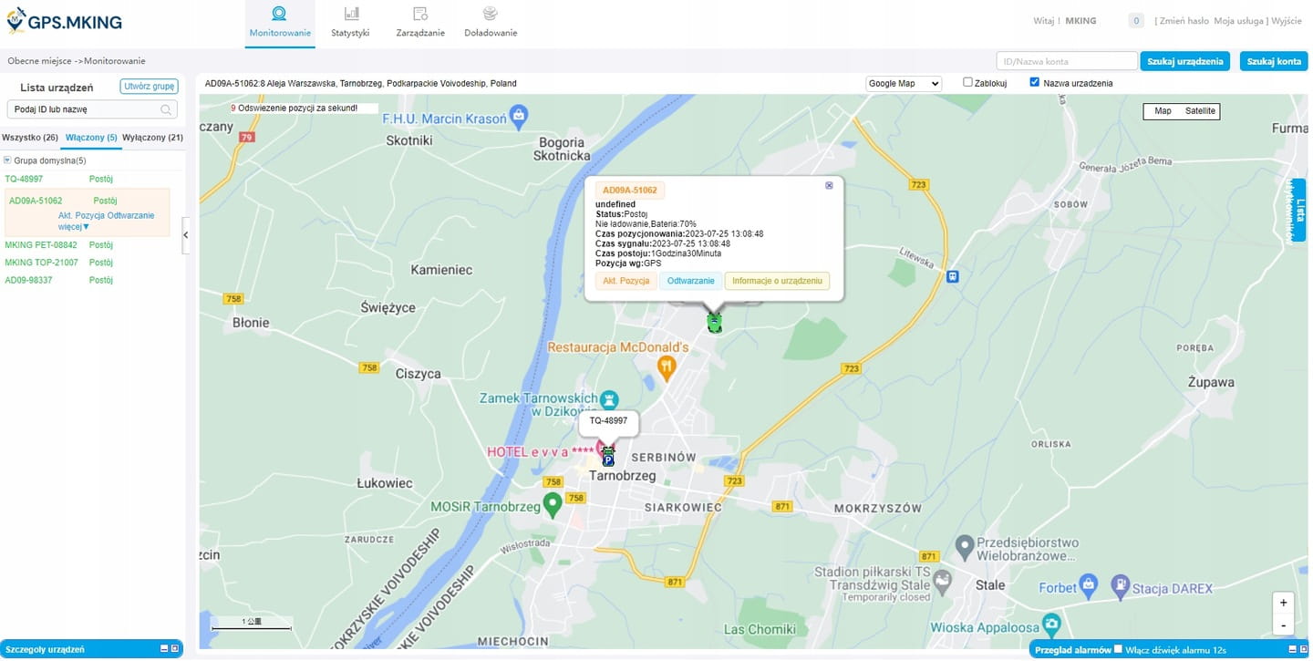Click the search magnifier in device list

click(x=166, y=109)
